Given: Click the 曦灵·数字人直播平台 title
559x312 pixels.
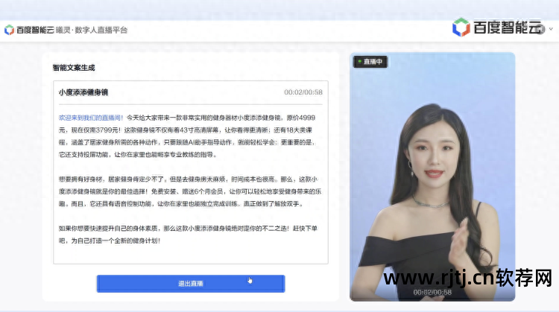Looking at the screenshot, I should pos(92,30).
